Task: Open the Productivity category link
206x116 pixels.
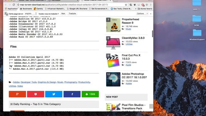Action: click(84, 82)
